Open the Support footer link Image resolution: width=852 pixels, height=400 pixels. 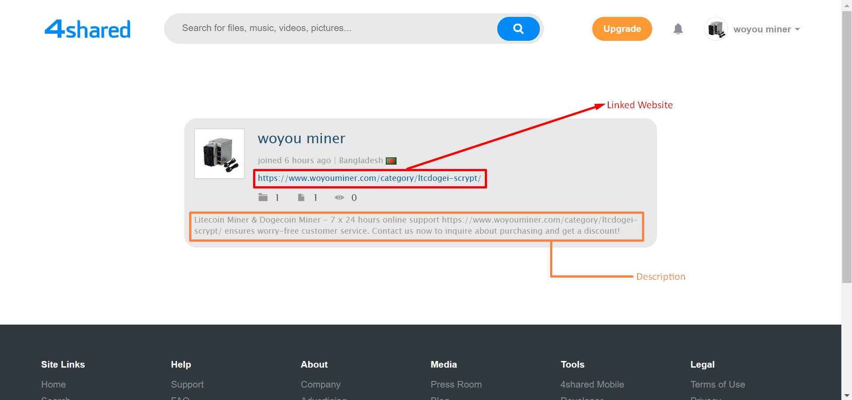pyautogui.click(x=187, y=384)
